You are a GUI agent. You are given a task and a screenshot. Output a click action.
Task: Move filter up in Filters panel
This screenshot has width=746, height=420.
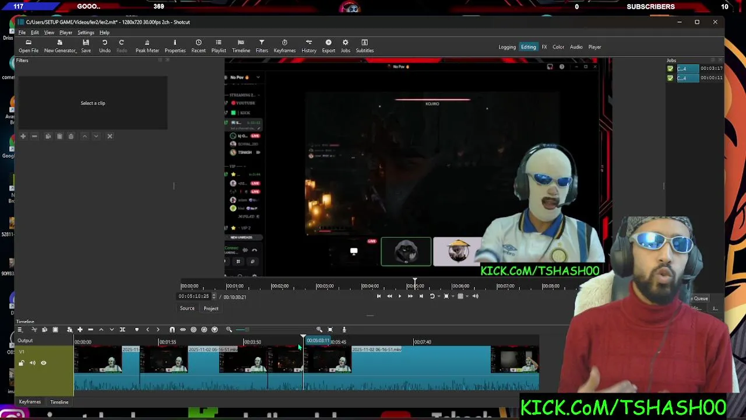coord(85,136)
